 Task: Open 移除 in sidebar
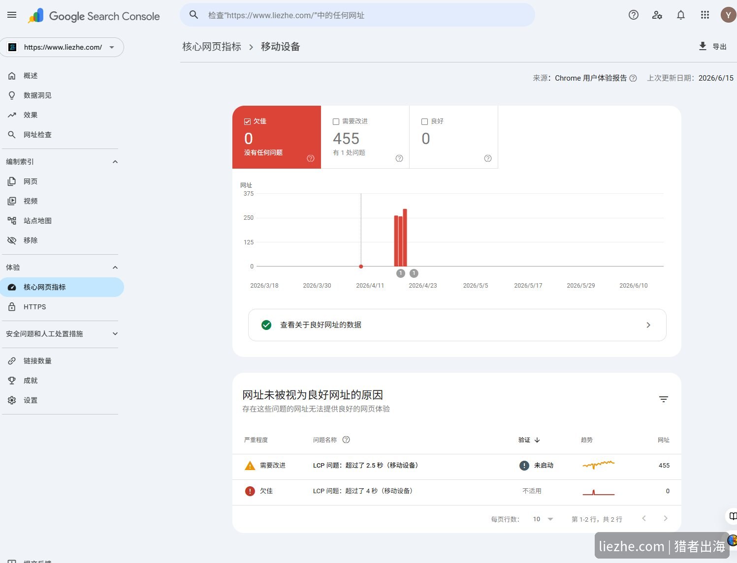tap(62, 240)
